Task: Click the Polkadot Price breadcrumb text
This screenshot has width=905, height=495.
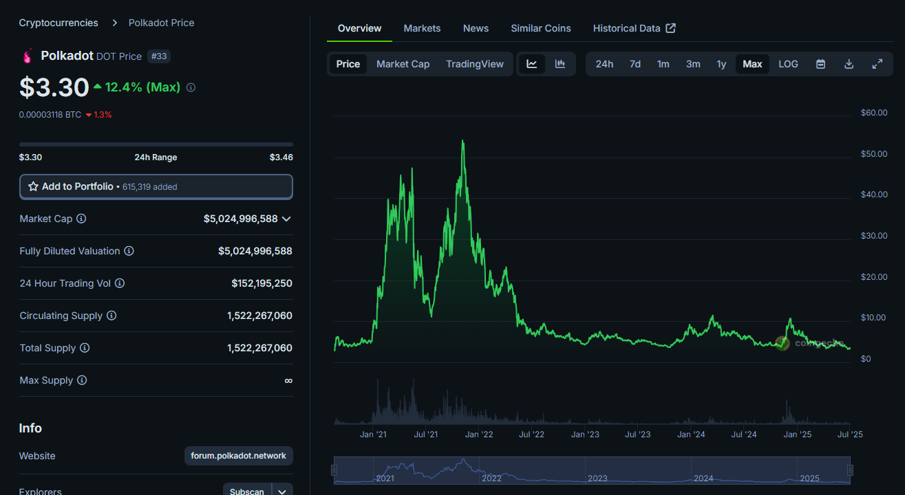Action: coord(162,23)
